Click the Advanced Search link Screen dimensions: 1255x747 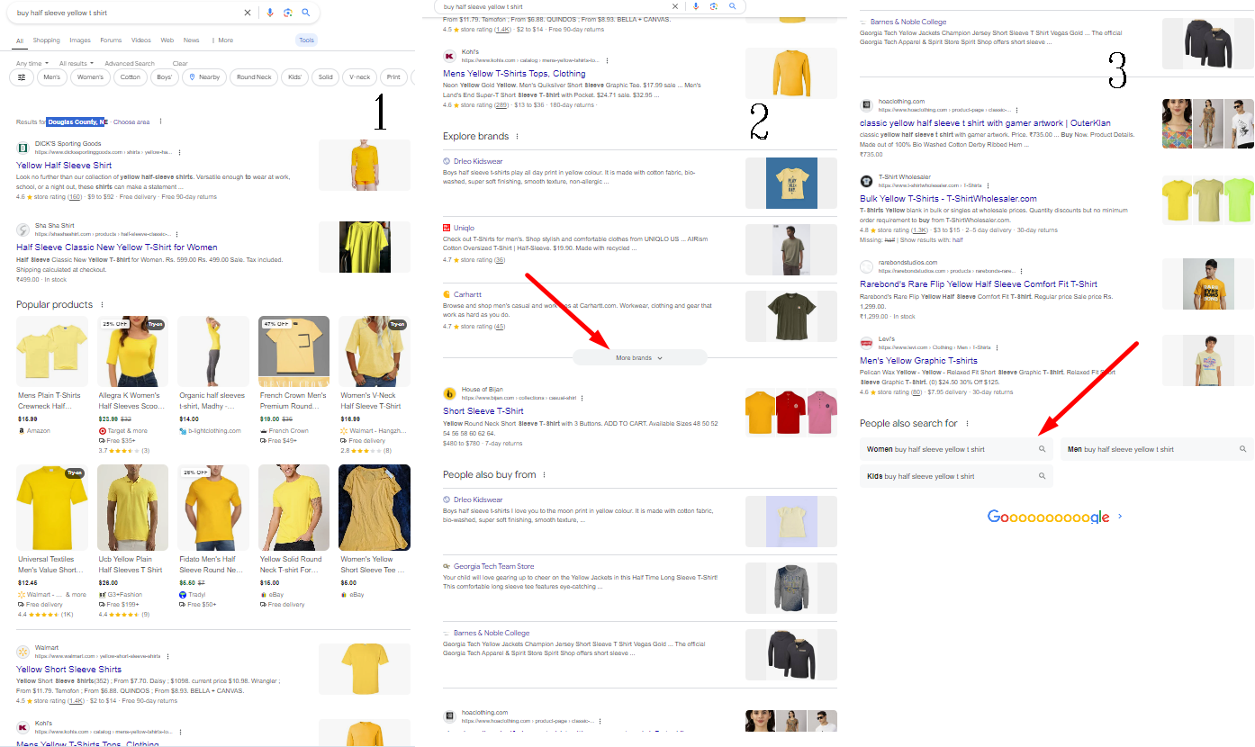click(130, 64)
